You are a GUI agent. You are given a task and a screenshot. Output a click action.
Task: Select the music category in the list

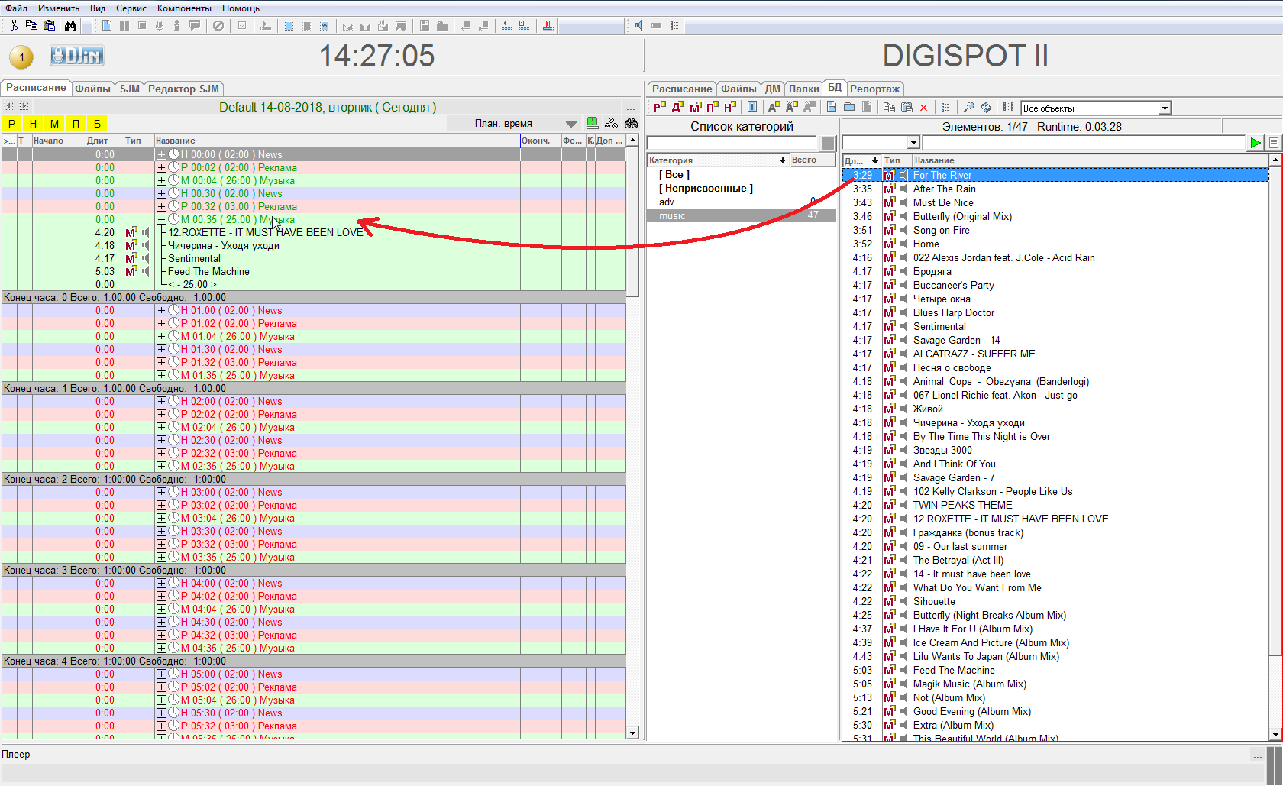tap(673, 216)
